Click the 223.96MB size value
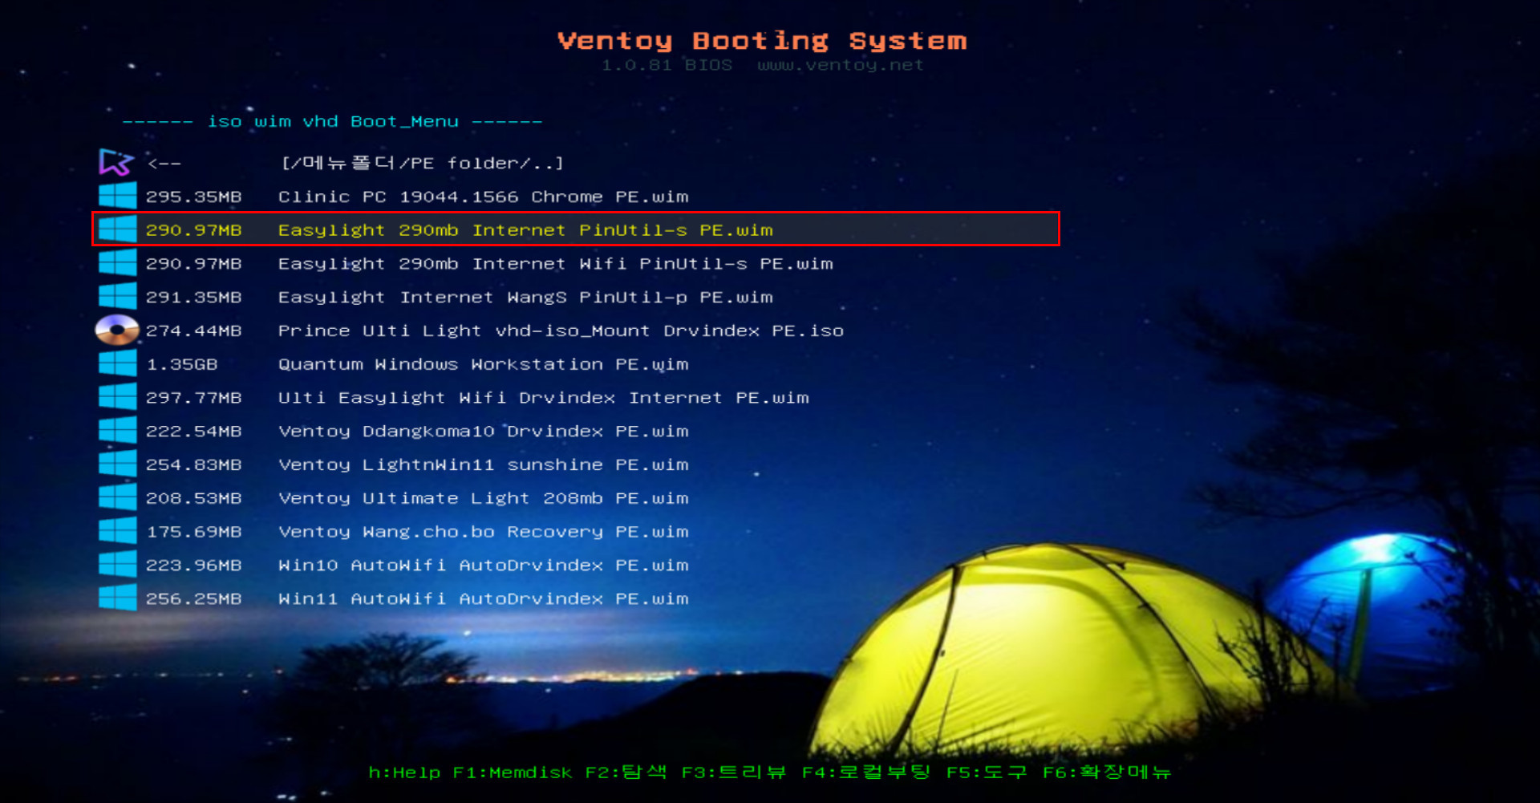Viewport: 1540px width, 803px height. point(193,566)
